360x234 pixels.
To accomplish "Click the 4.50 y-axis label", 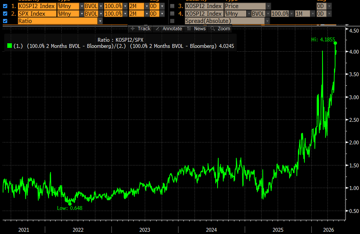I will tap(354, 31).
